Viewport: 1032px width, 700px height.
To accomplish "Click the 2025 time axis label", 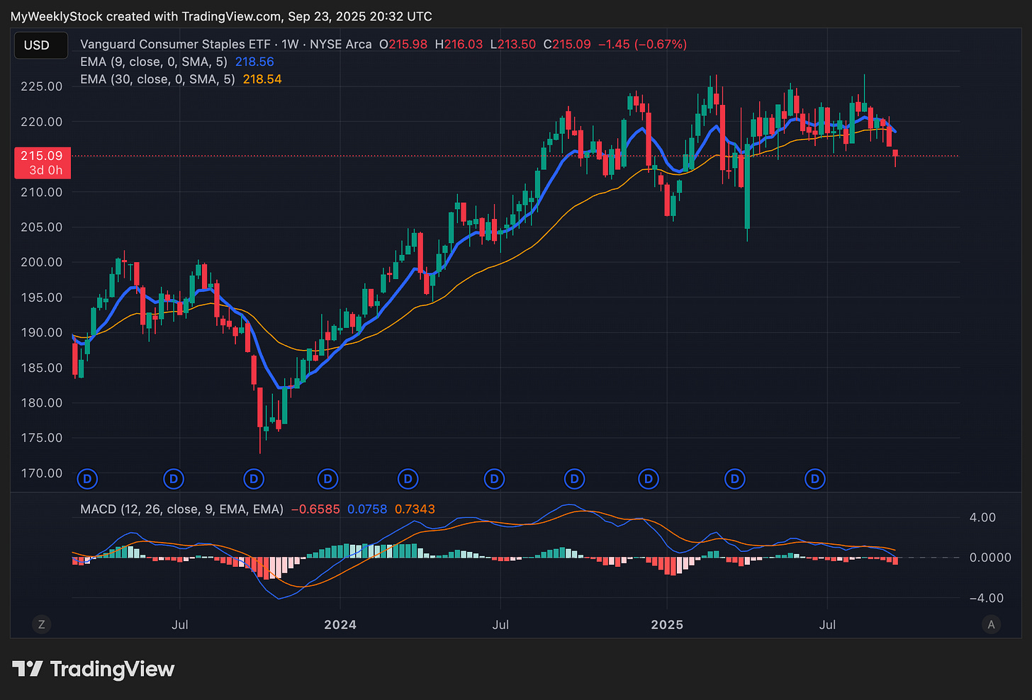I will pos(667,625).
